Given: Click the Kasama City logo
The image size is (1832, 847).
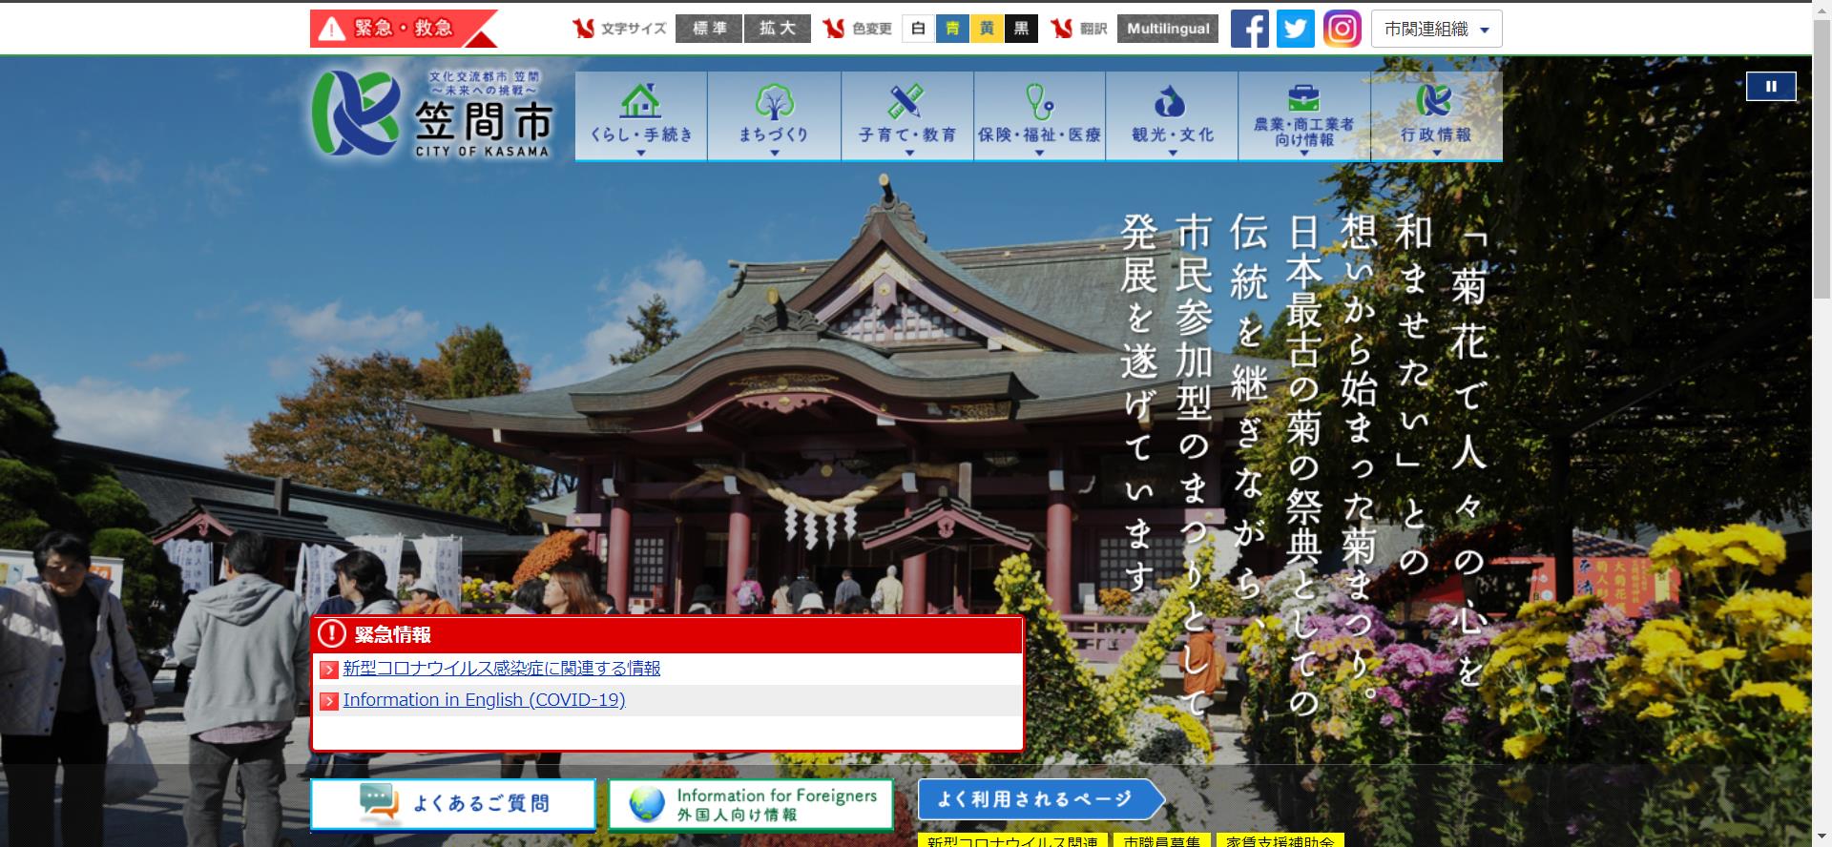Looking at the screenshot, I should point(432,114).
